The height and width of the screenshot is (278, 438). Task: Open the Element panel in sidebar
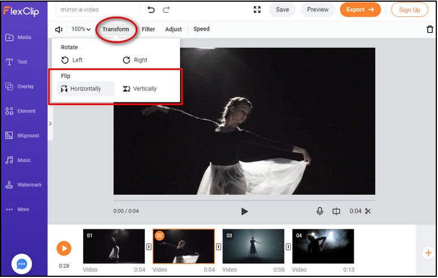click(x=20, y=111)
